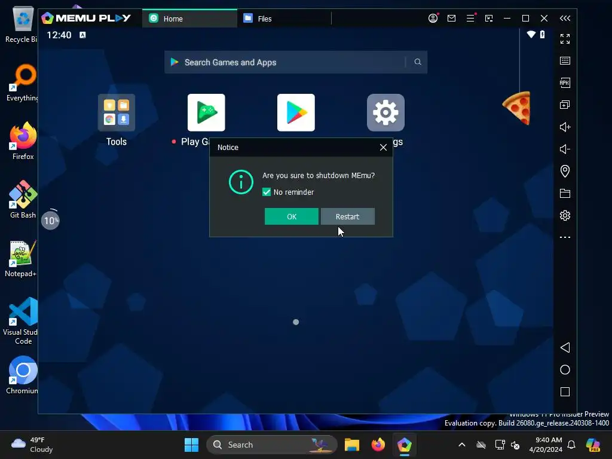Image resolution: width=612 pixels, height=459 pixels.
Task: Click the 10% floating progress bubble
Action: click(x=50, y=220)
